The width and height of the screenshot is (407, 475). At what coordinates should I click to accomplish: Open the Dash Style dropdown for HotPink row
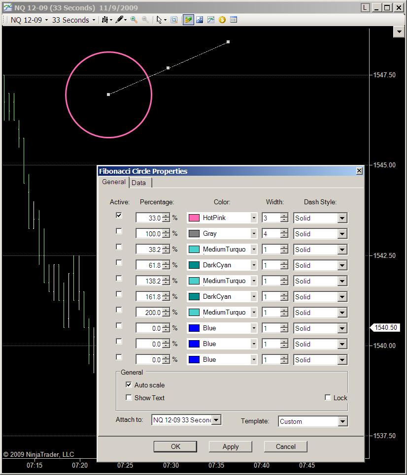click(342, 218)
